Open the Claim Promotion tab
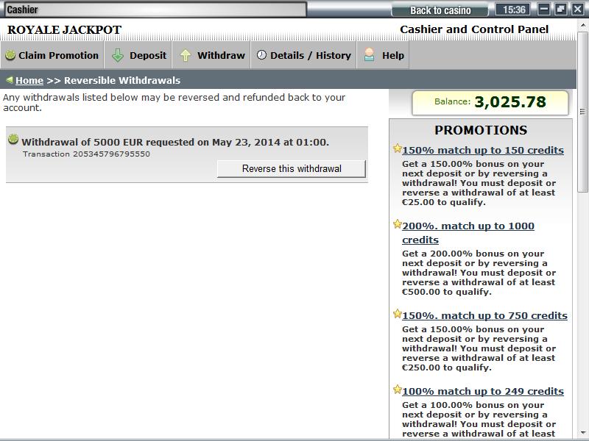The image size is (589, 441). (x=52, y=55)
